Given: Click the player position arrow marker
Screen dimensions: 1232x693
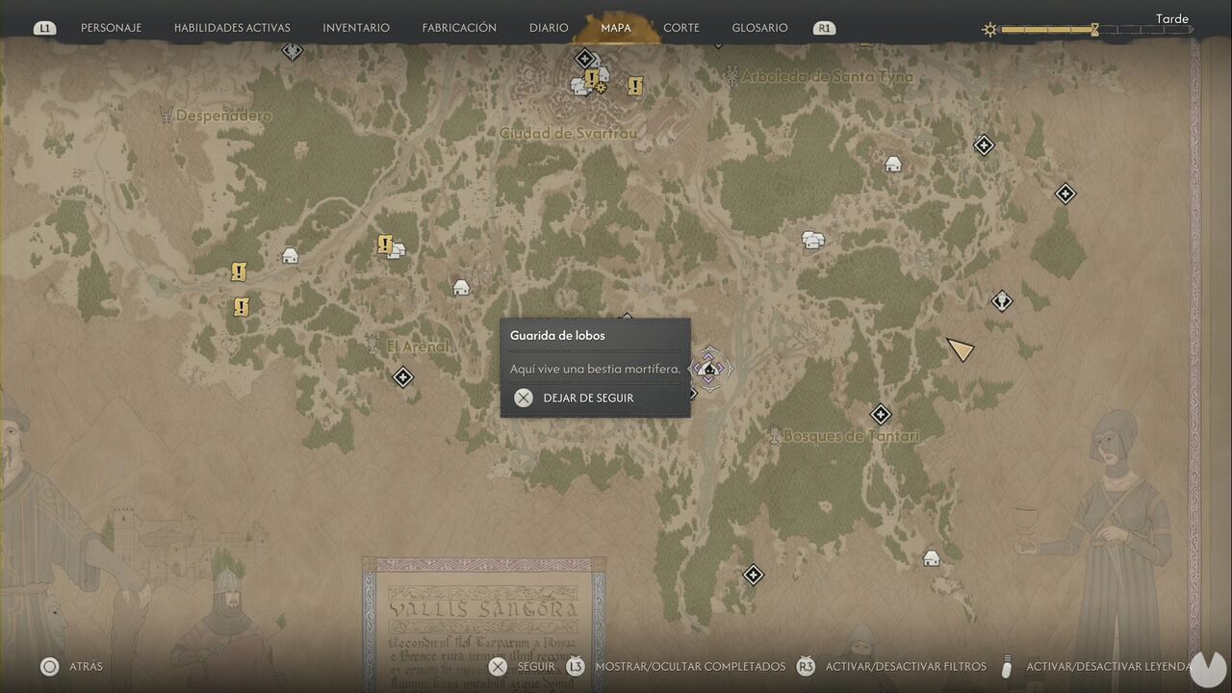Looking at the screenshot, I should (x=960, y=349).
